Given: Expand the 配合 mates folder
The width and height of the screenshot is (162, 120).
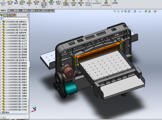Looking at the screenshot, I should tap(1, 112).
